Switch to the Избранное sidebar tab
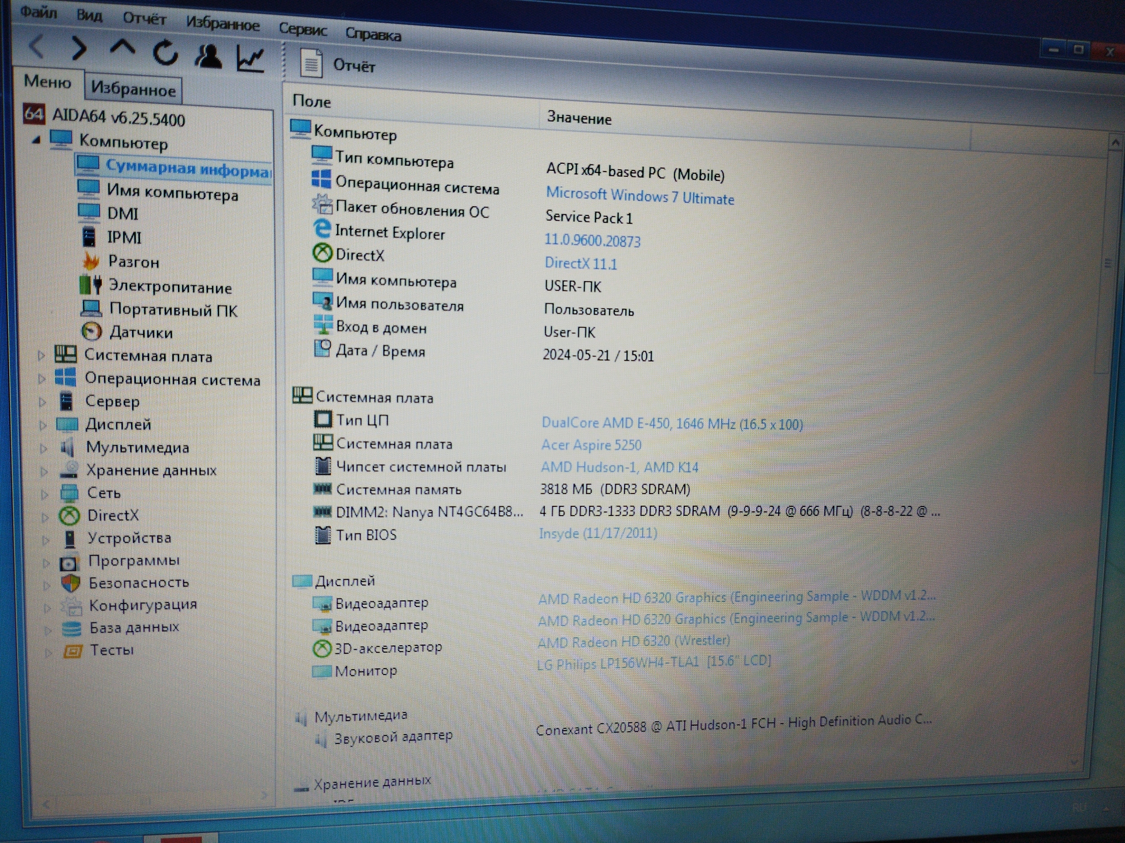Viewport: 1125px width, 843px height. click(133, 90)
